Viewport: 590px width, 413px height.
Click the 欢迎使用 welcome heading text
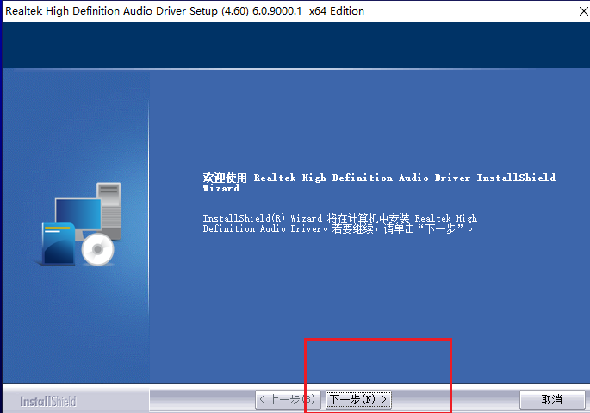(225, 178)
